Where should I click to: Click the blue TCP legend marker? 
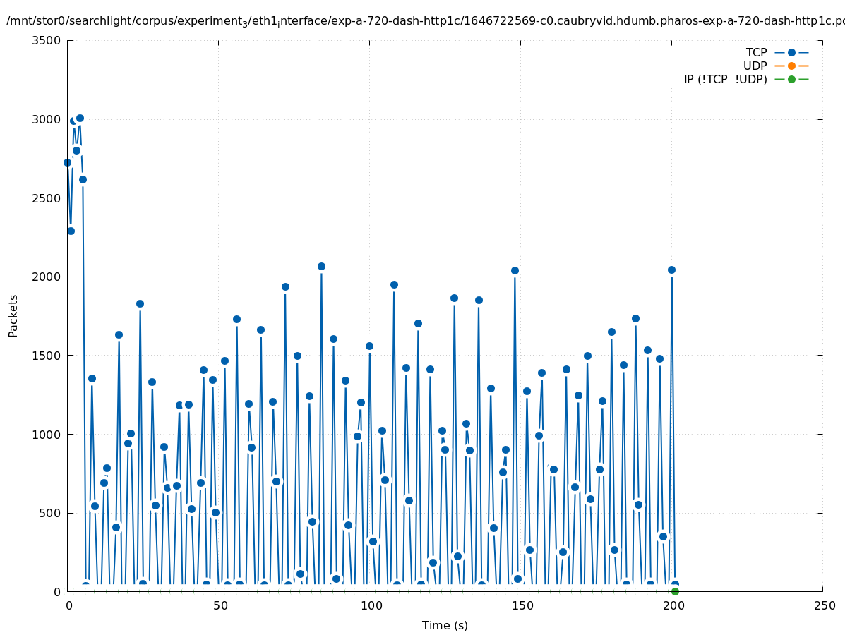(x=791, y=52)
